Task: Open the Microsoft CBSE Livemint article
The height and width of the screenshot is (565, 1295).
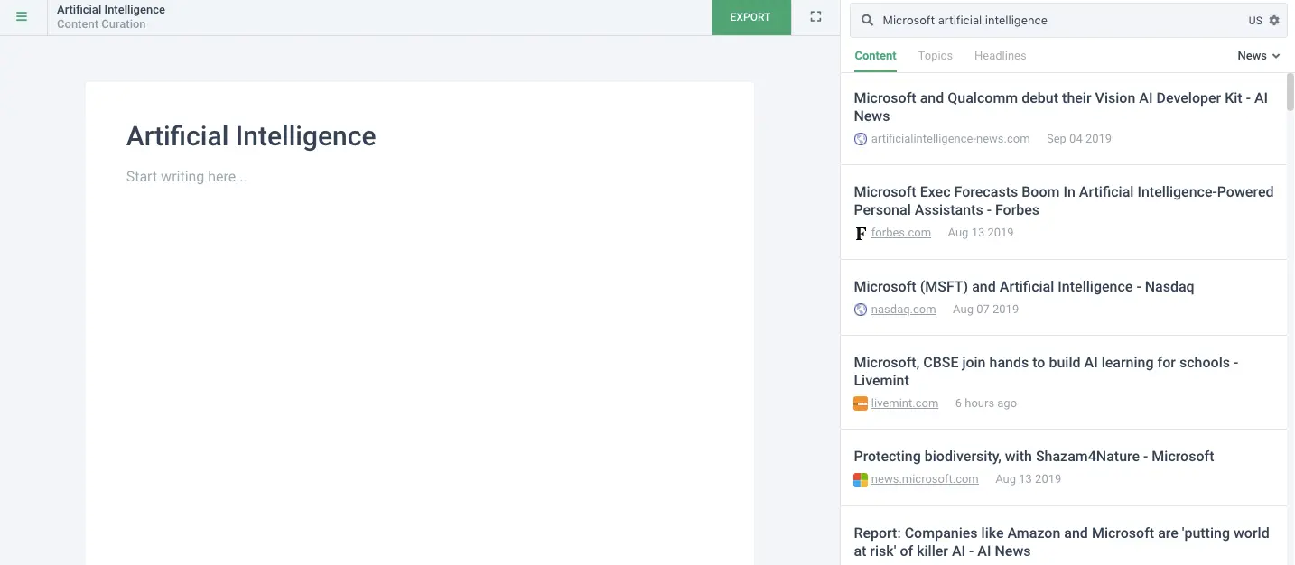Action: pyautogui.click(x=1046, y=372)
